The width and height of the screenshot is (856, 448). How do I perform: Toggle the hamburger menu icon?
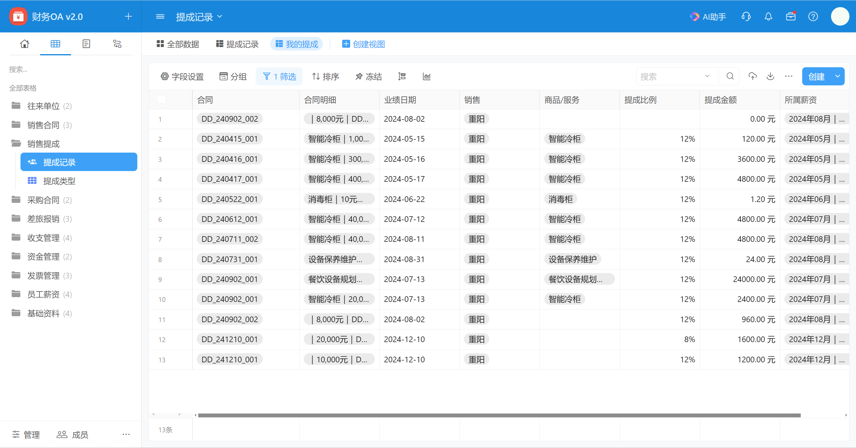(160, 16)
